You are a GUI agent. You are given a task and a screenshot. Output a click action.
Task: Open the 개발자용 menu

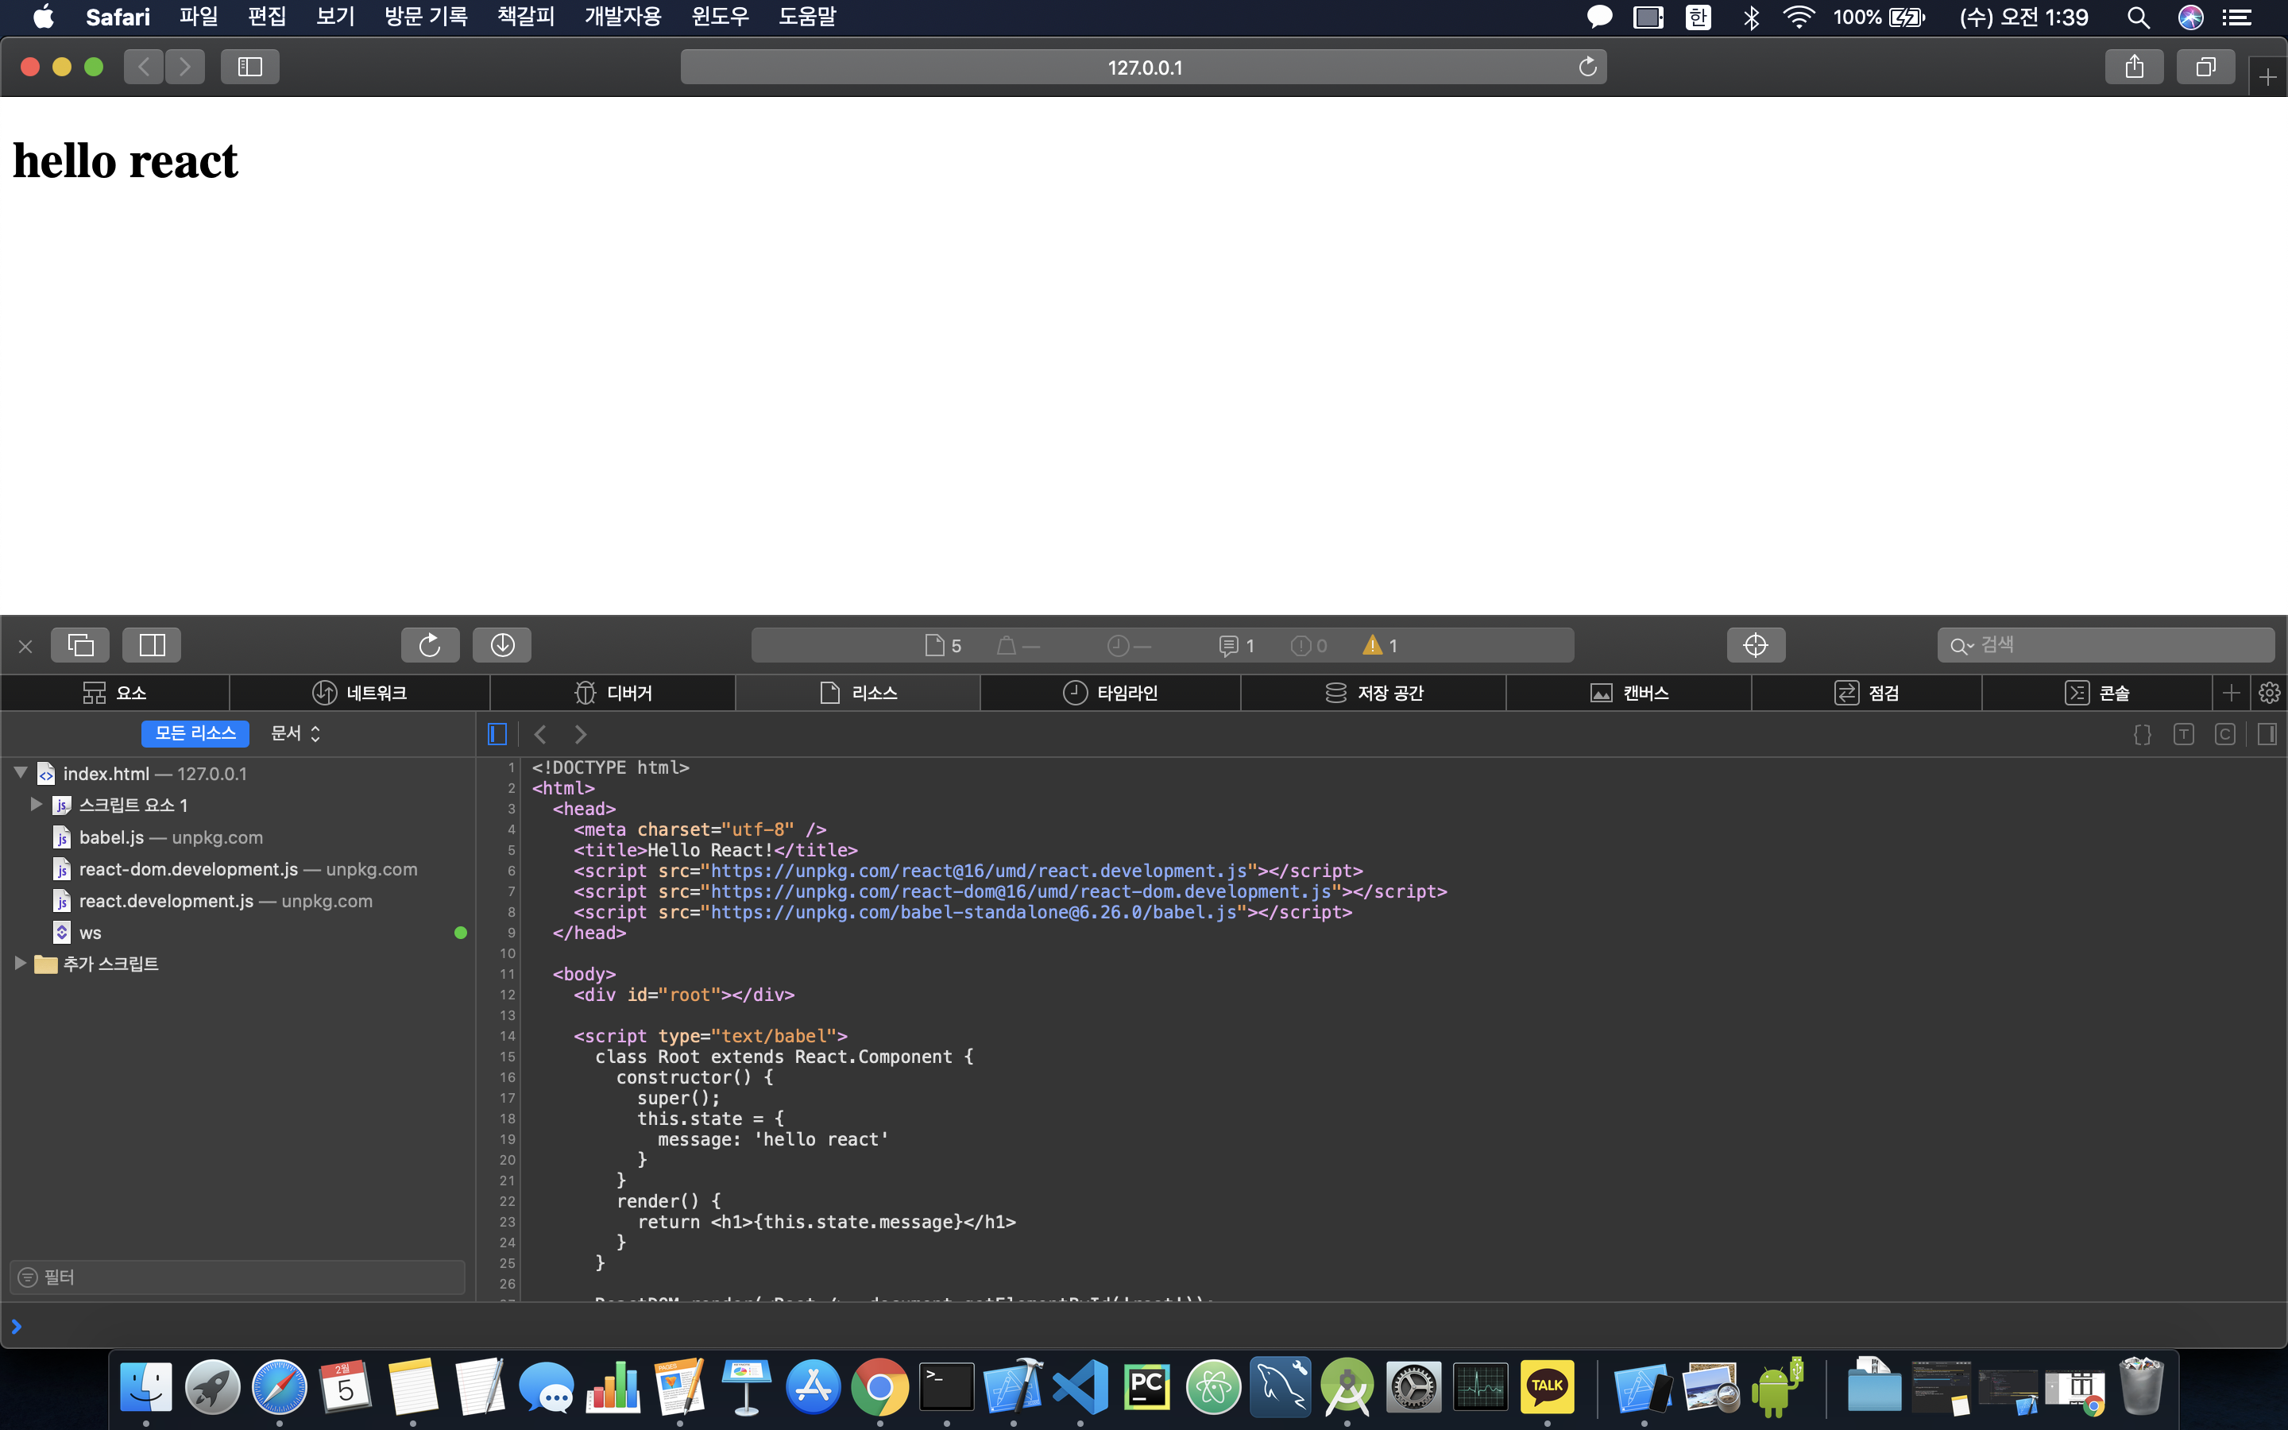pos(622,17)
